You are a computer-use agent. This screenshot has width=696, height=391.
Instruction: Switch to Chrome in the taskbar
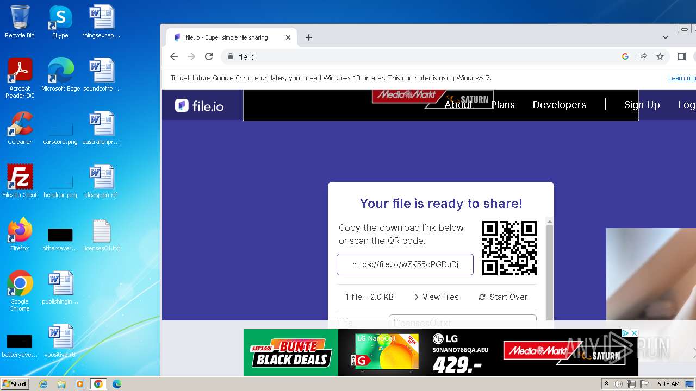point(98,384)
